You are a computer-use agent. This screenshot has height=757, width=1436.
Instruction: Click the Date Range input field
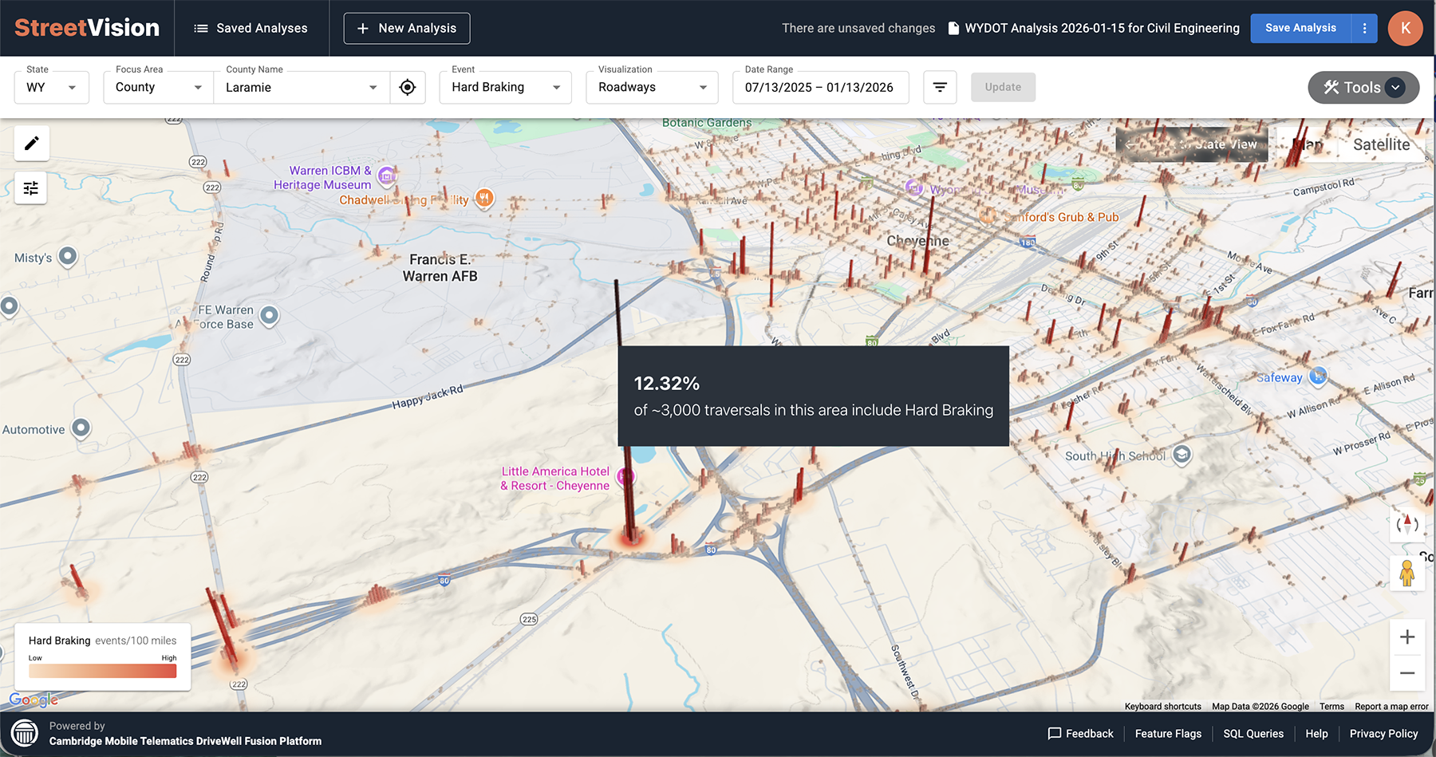point(820,87)
